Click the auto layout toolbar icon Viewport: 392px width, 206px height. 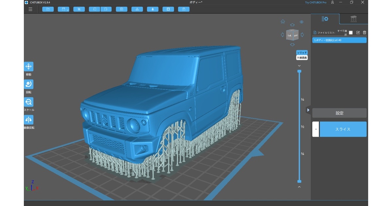(x=137, y=9)
